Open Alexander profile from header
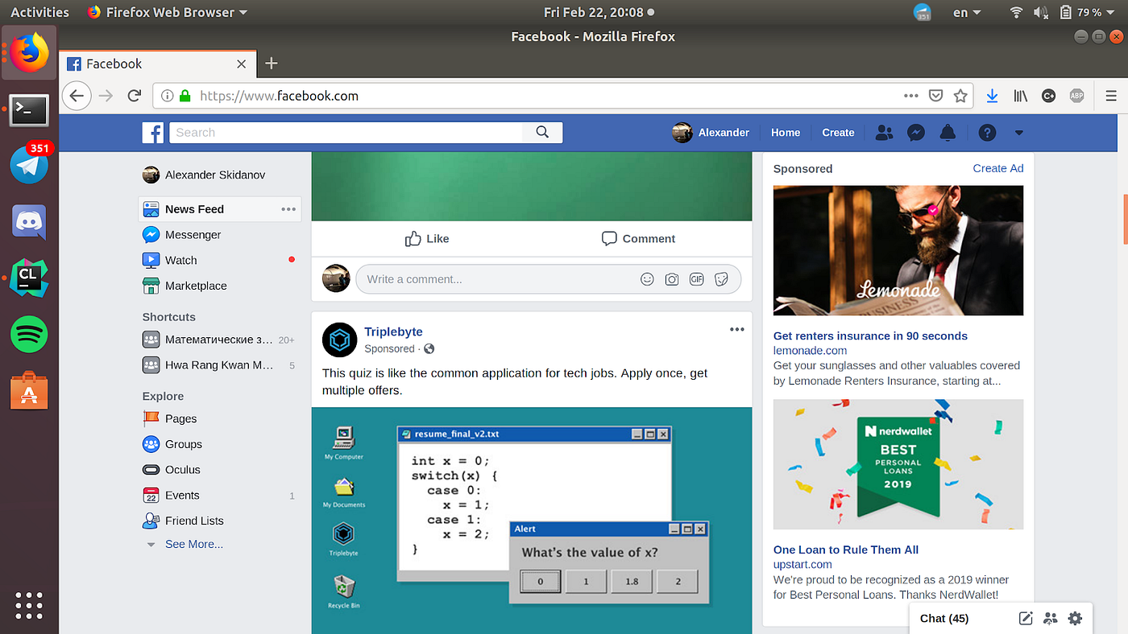The image size is (1128, 634). pyautogui.click(x=711, y=133)
